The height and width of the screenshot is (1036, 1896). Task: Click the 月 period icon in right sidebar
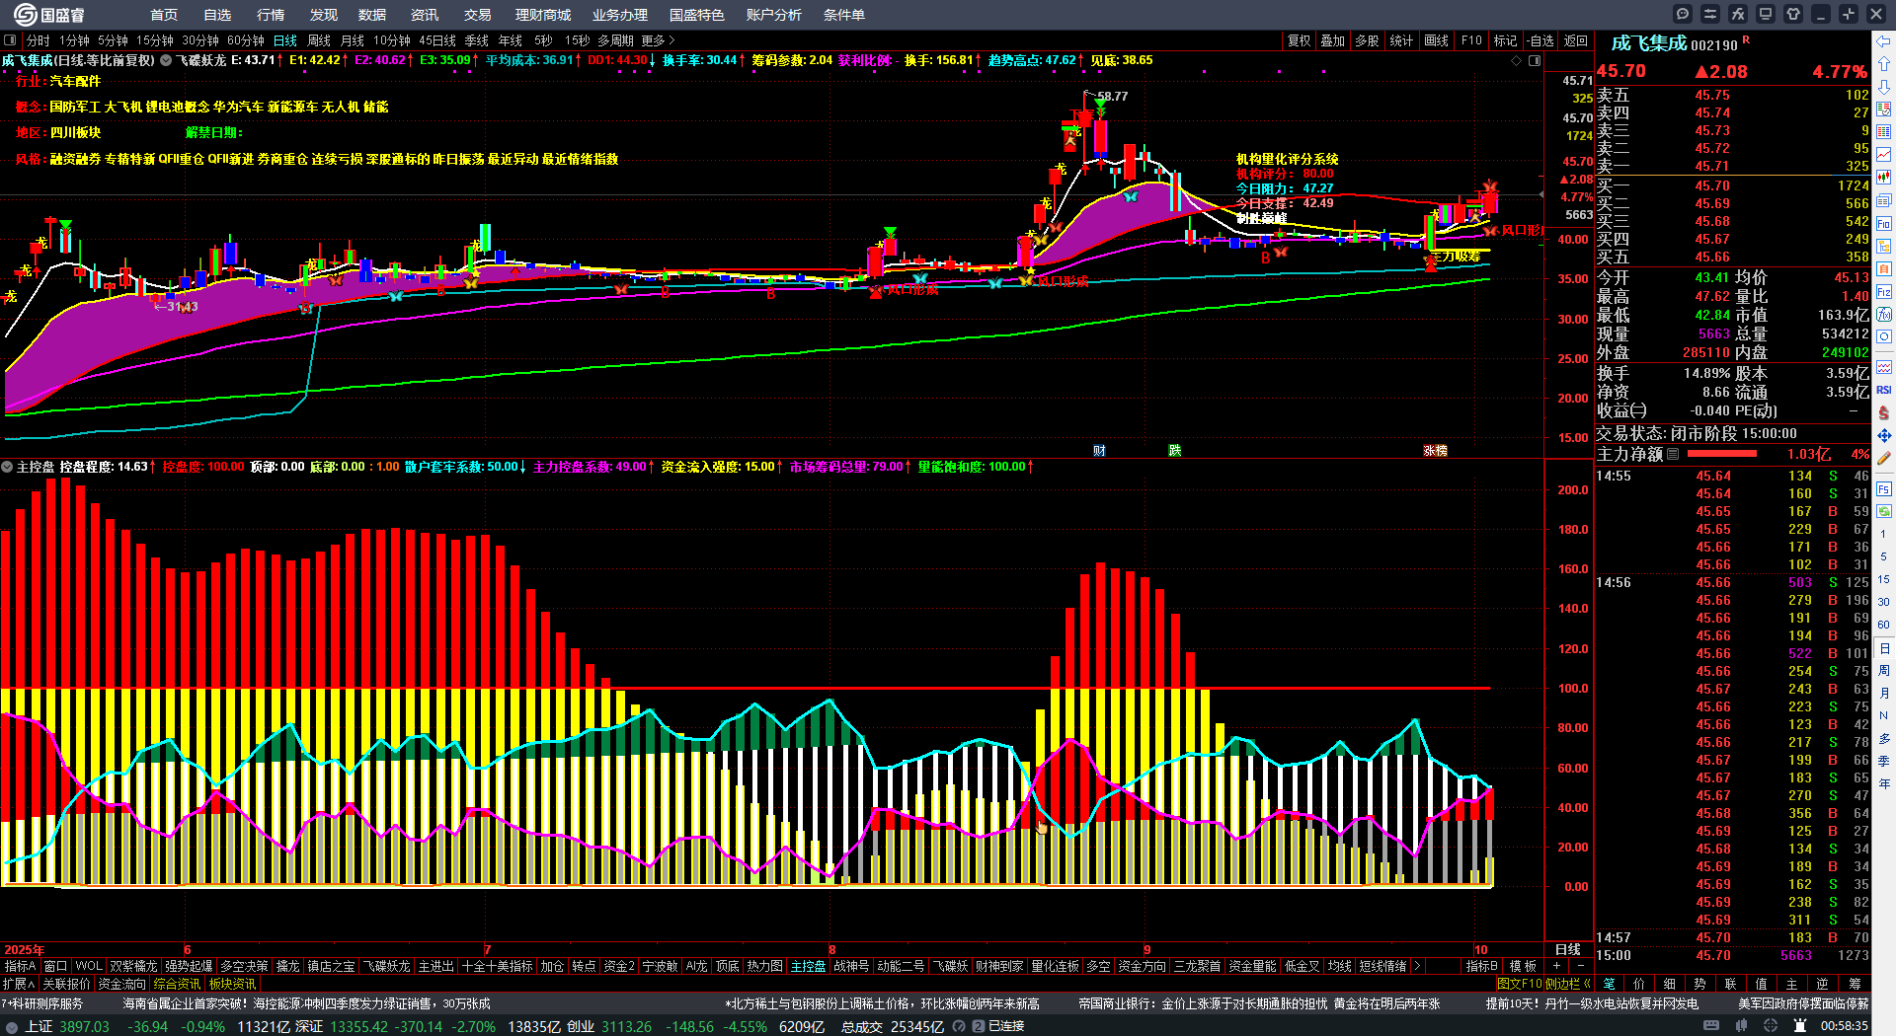coord(1884,694)
